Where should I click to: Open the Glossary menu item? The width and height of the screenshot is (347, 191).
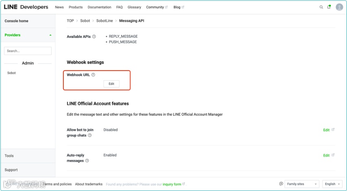[134, 7]
